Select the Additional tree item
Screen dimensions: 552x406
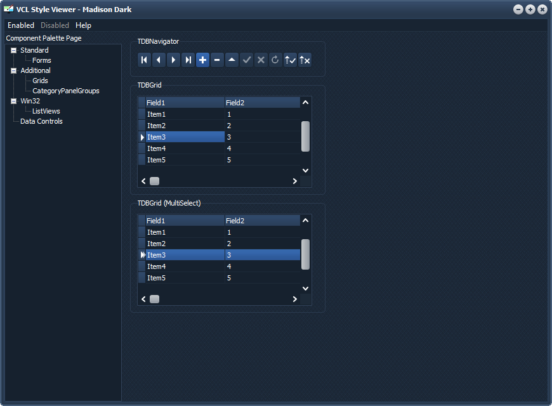(36, 71)
